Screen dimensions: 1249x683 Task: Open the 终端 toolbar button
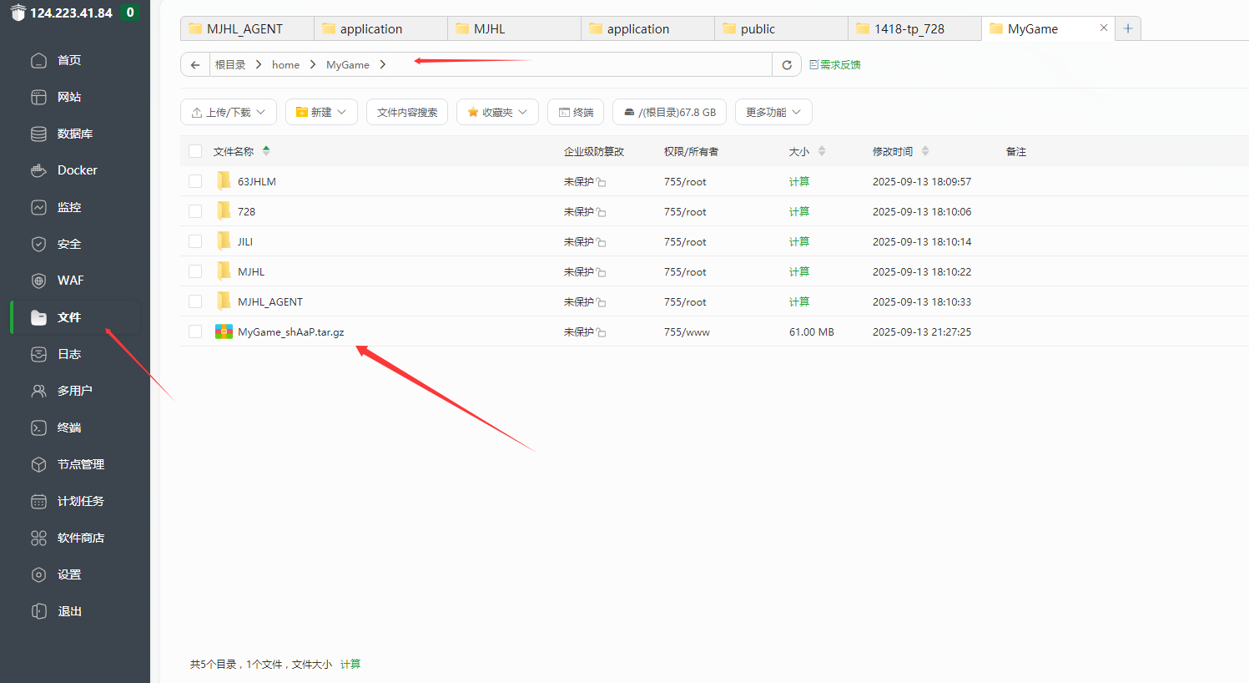576,112
